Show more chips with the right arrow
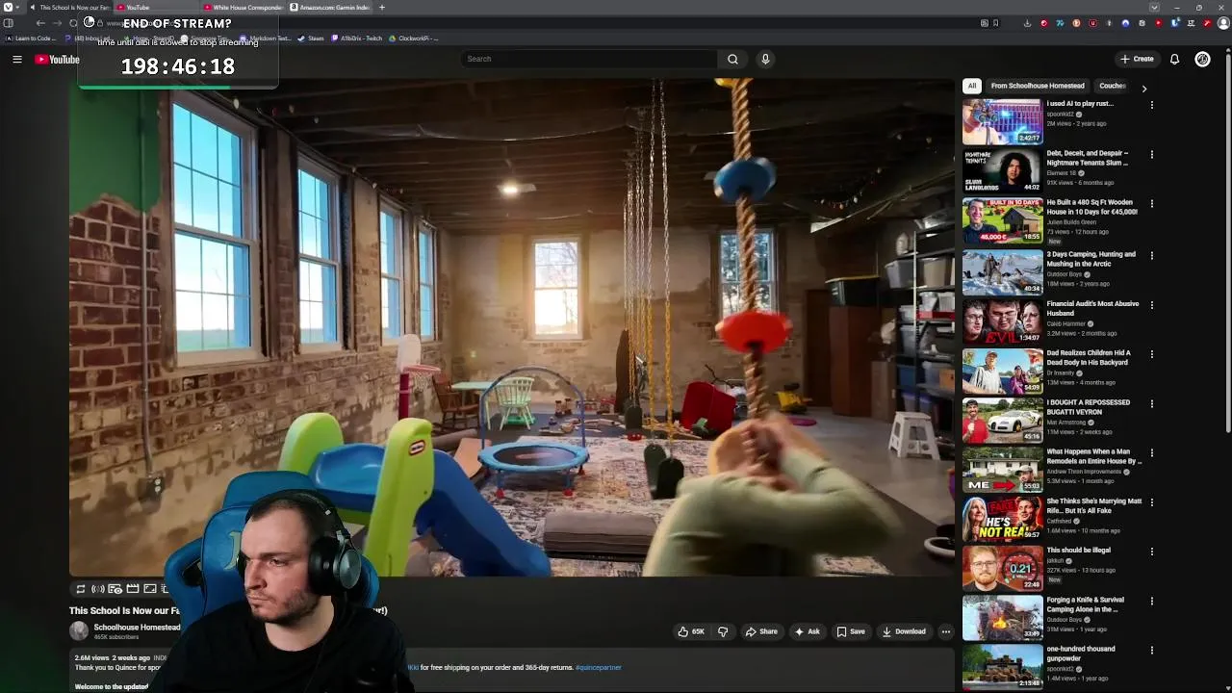 pyautogui.click(x=1143, y=88)
